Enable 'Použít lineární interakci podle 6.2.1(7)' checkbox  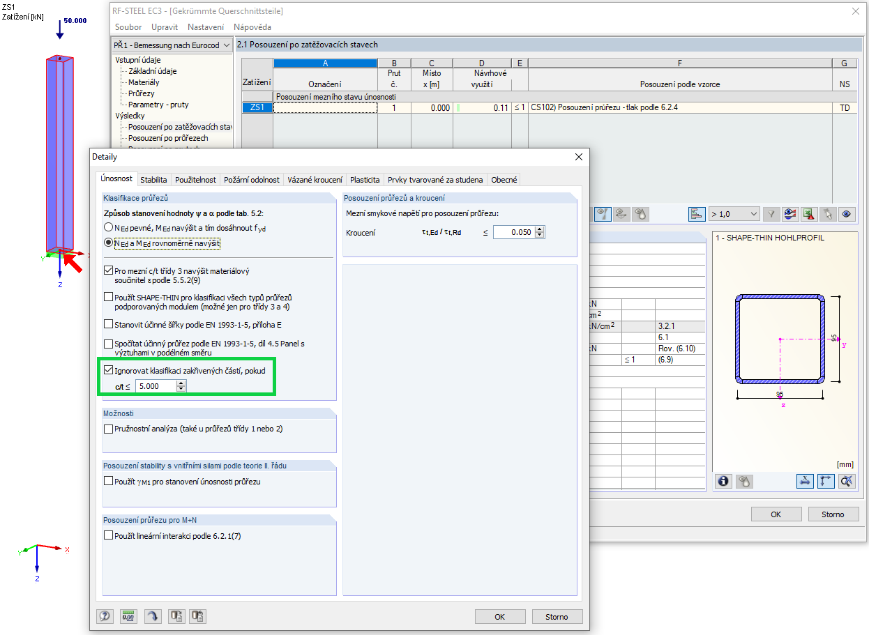(108, 535)
